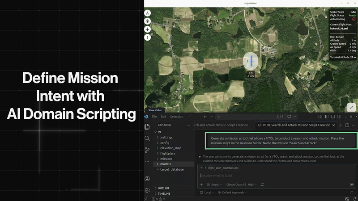
Task: Open the Search icon in activity bar
Action: coord(147,138)
